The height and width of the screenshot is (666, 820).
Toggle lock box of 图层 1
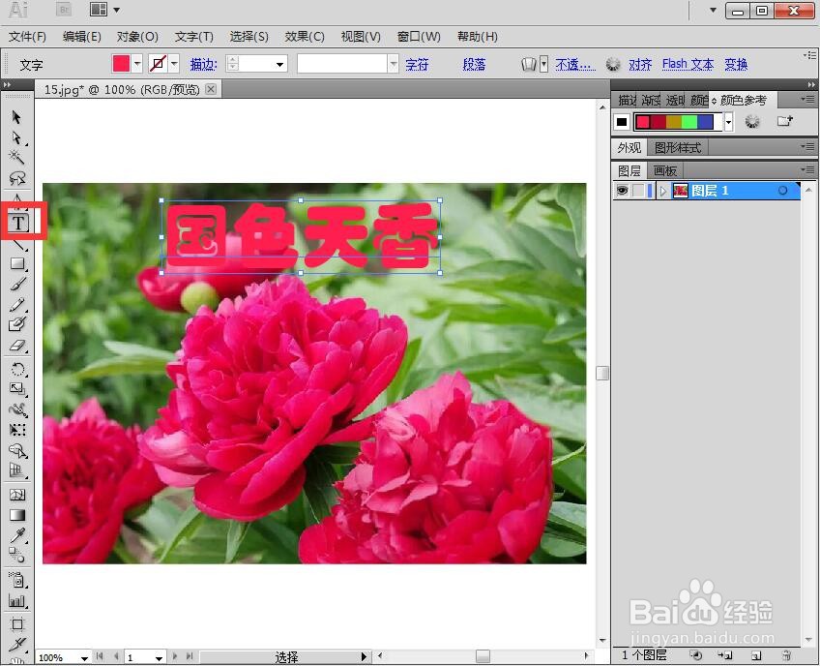pyautogui.click(x=638, y=191)
